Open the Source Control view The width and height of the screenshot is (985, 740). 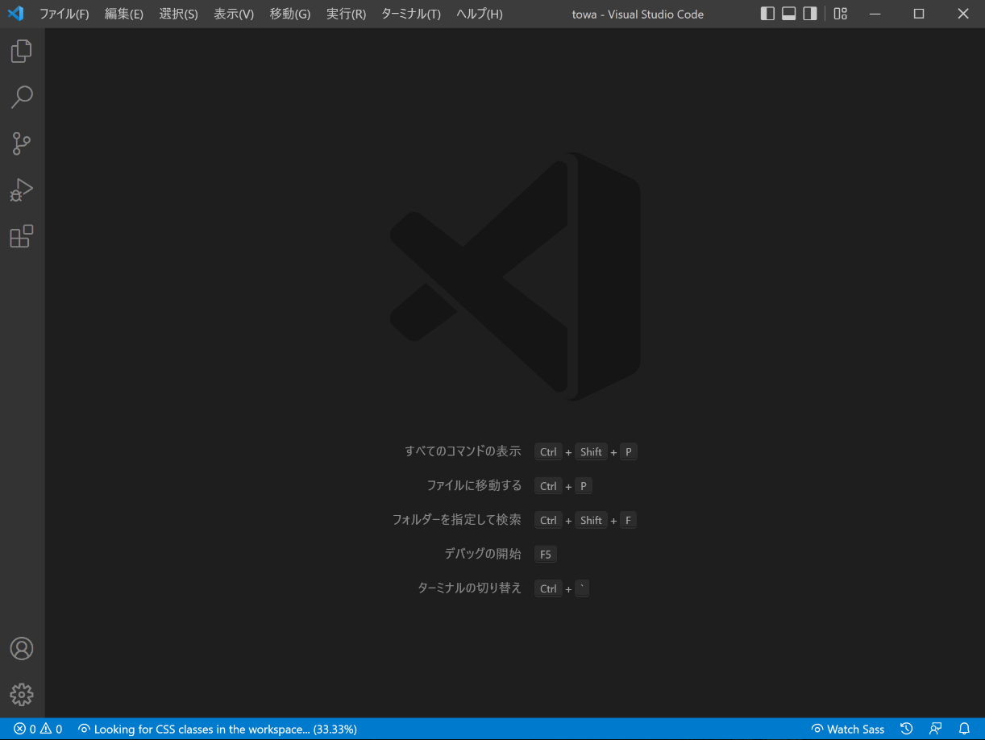pos(22,144)
